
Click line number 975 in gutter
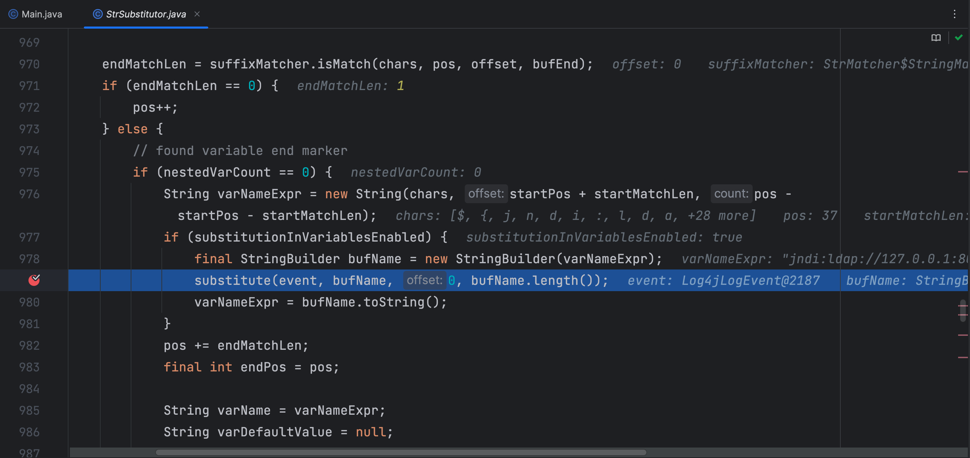[29, 172]
